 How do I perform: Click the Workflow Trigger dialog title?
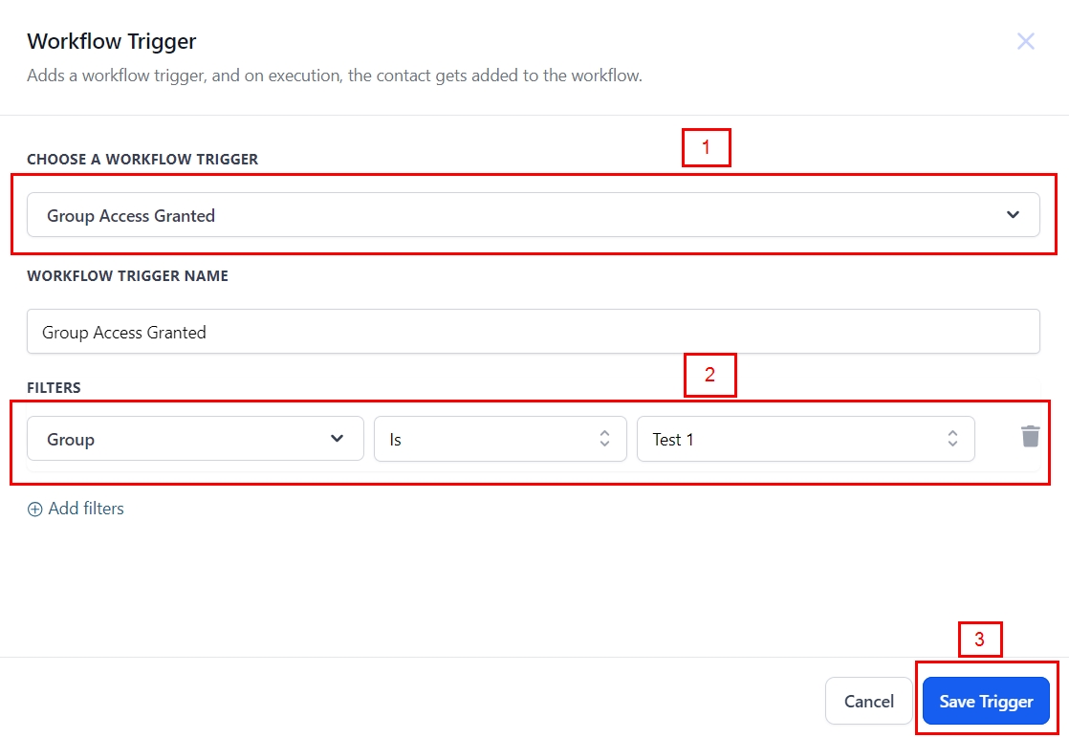tap(112, 42)
